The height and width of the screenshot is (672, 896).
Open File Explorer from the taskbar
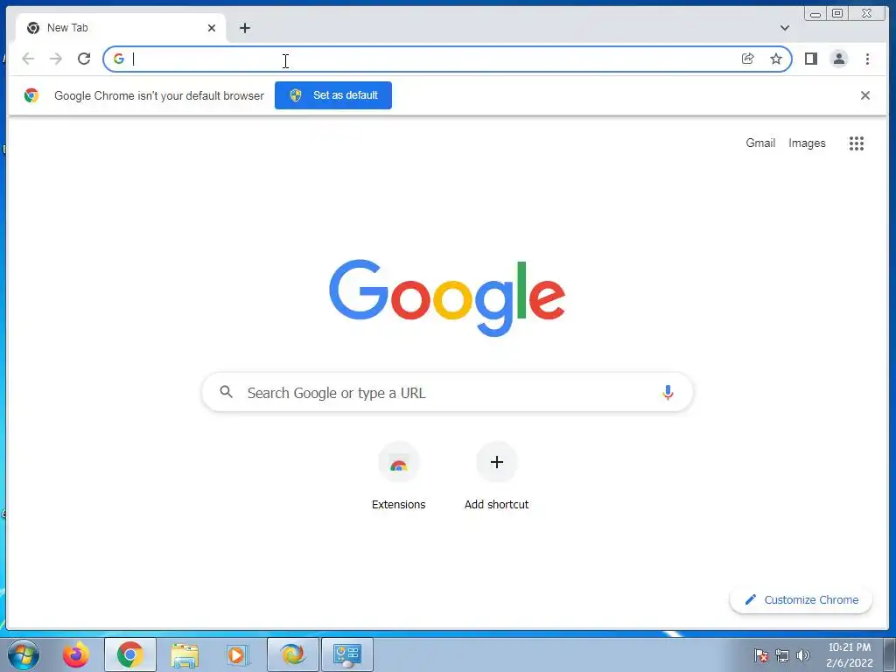184,654
